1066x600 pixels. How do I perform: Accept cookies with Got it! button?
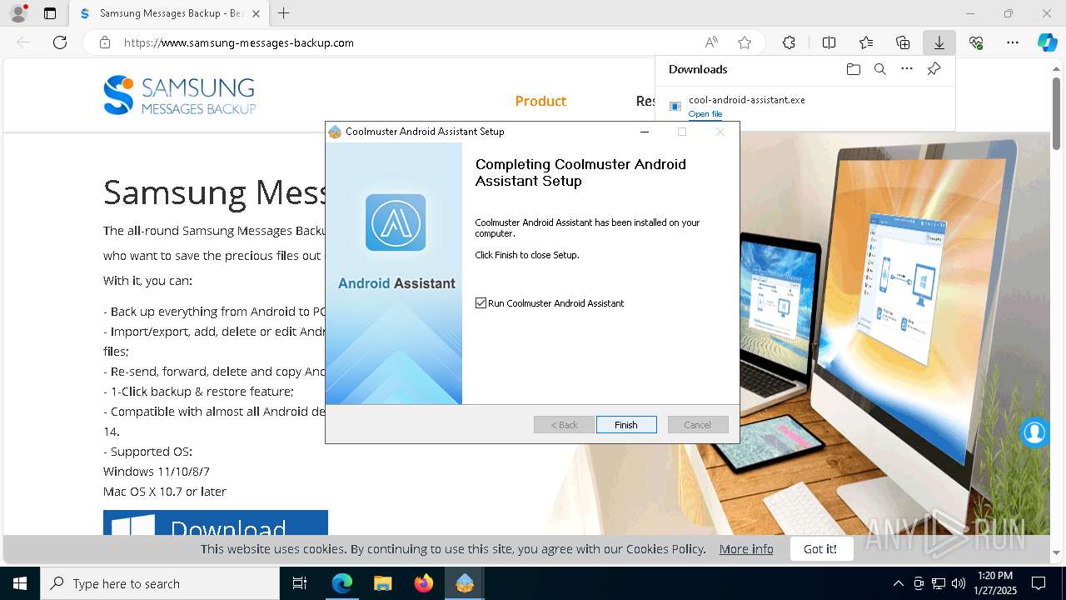(820, 548)
